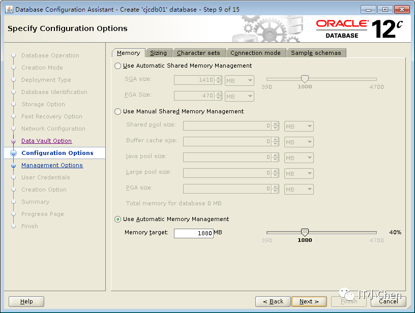Click the Next button
The image size is (415, 313).
[309, 301]
